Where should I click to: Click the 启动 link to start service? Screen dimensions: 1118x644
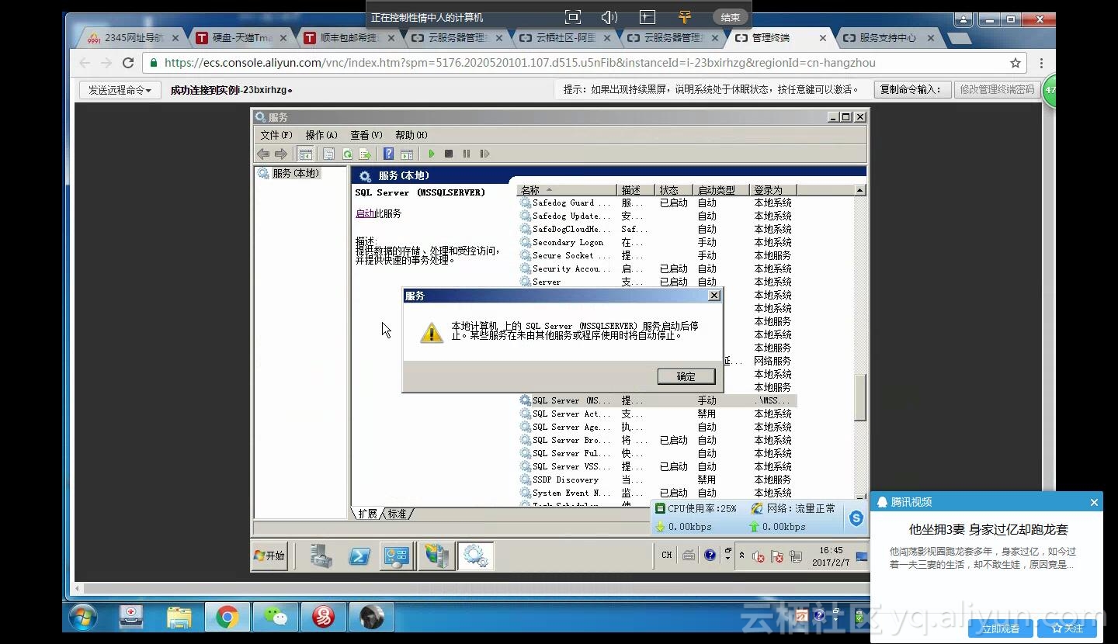[x=365, y=213]
